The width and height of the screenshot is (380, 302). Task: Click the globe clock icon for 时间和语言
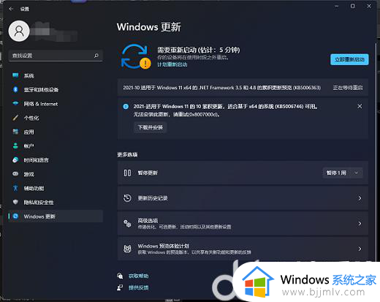[15, 160]
